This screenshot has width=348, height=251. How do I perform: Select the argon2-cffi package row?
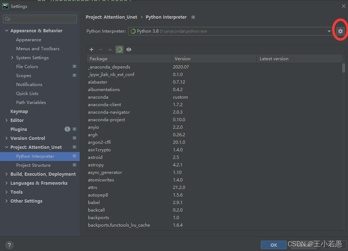pyautogui.click(x=215, y=142)
